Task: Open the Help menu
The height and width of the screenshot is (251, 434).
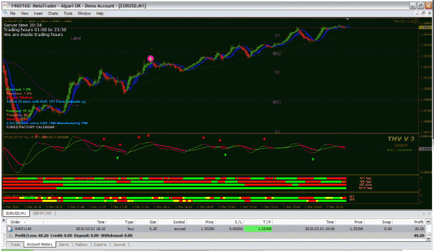Action: (99, 13)
